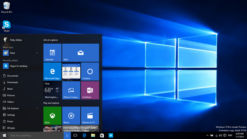Open the Mail tile

pyautogui.click(x=81, y=53)
